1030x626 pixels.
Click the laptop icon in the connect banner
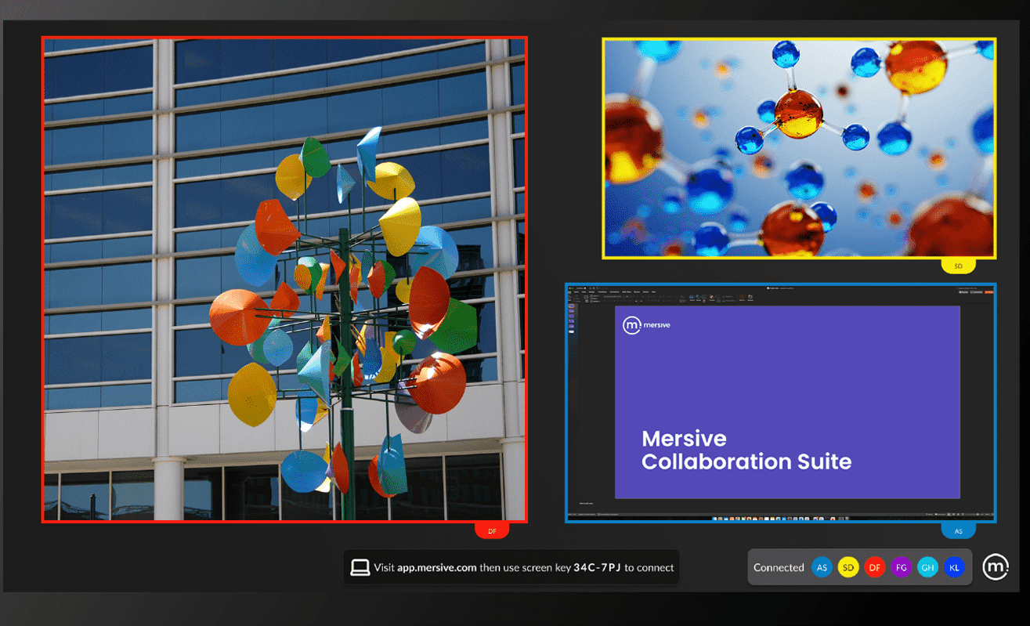[360, 567]
